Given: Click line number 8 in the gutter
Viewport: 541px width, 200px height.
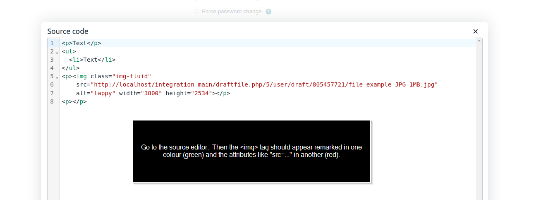Looking at the screenshot, I should [x=52, y=101].
